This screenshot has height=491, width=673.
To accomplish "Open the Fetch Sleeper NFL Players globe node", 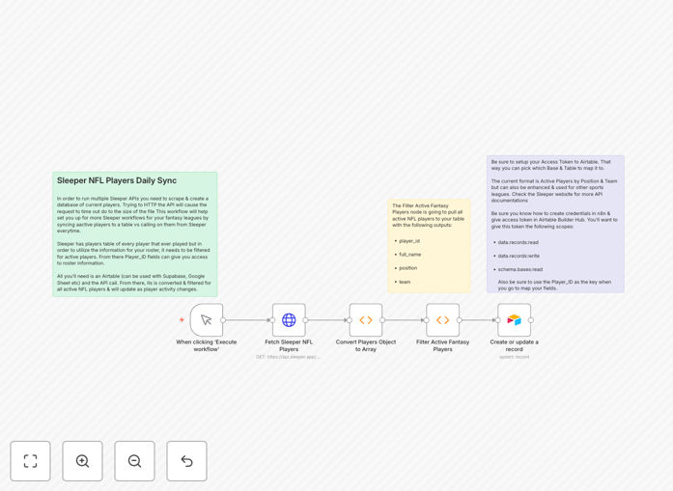I will [x=289, y=320].
